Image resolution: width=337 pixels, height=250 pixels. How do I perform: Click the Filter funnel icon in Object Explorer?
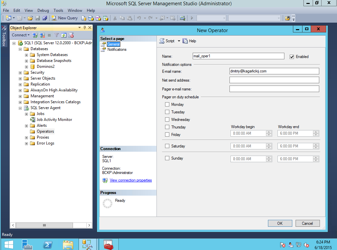(57, 35)
